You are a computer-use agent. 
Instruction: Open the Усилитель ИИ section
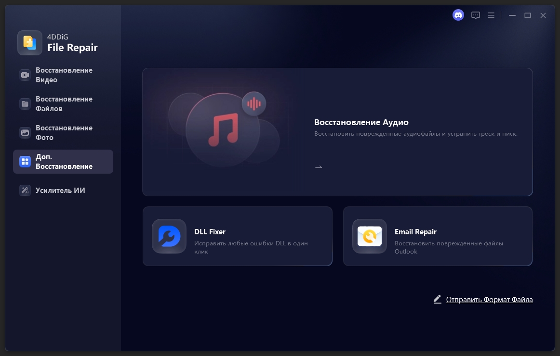point(60,191)
